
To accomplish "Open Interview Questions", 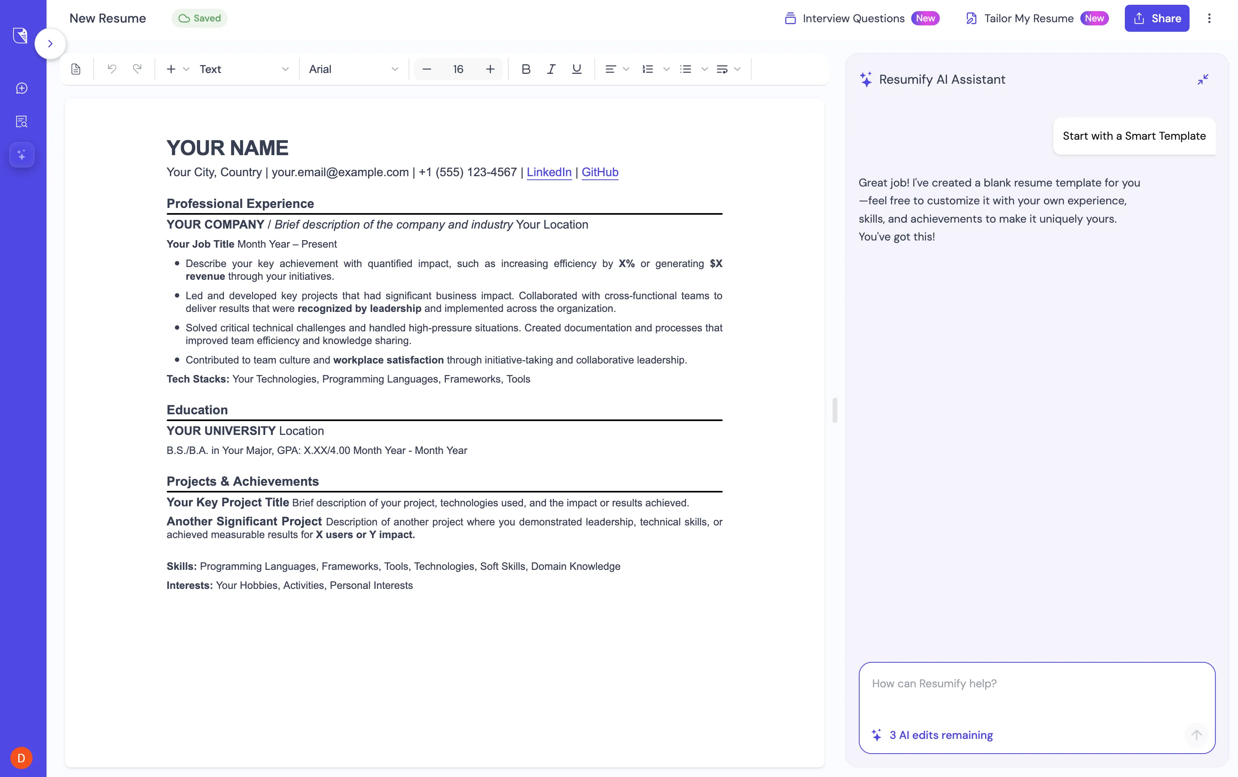I will 853,18.
